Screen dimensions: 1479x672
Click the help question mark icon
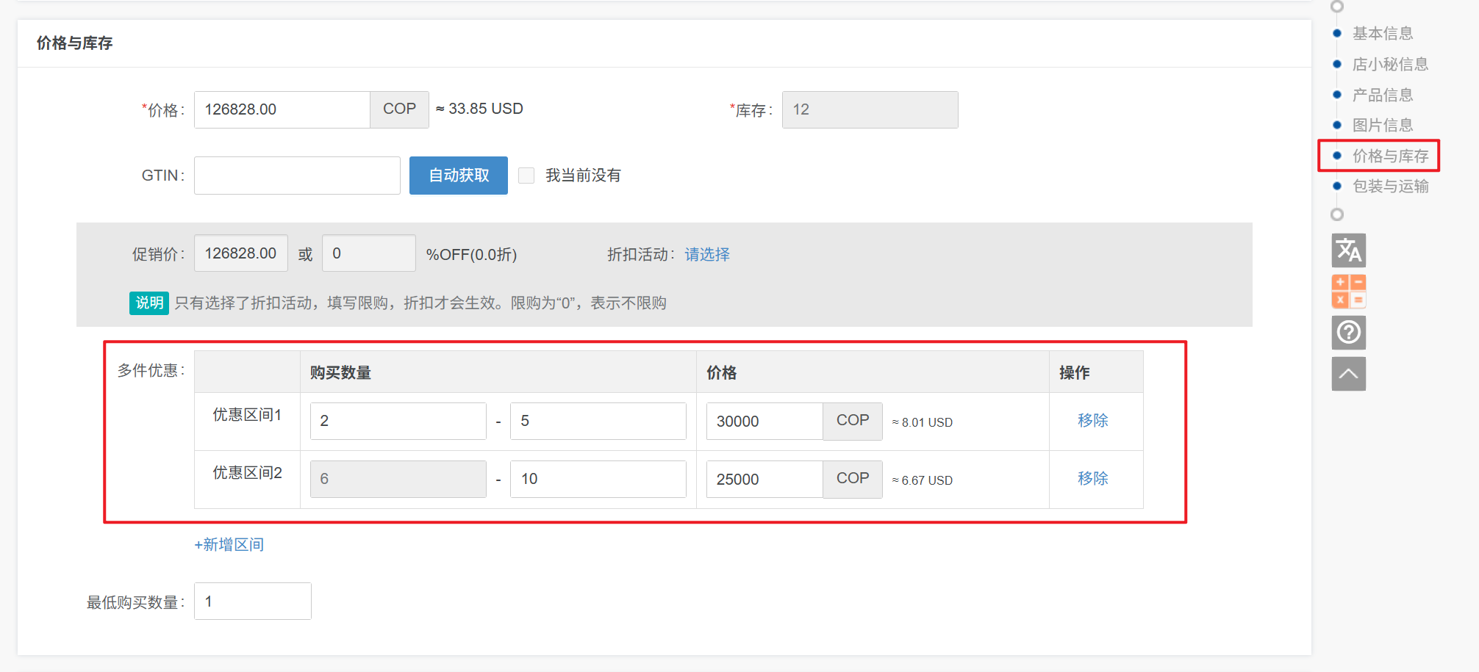tap(1348, 333)
